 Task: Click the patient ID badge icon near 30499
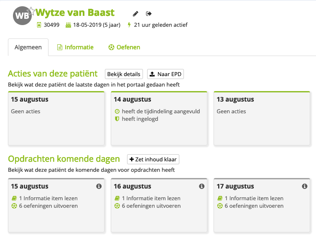tap(39, 25)
